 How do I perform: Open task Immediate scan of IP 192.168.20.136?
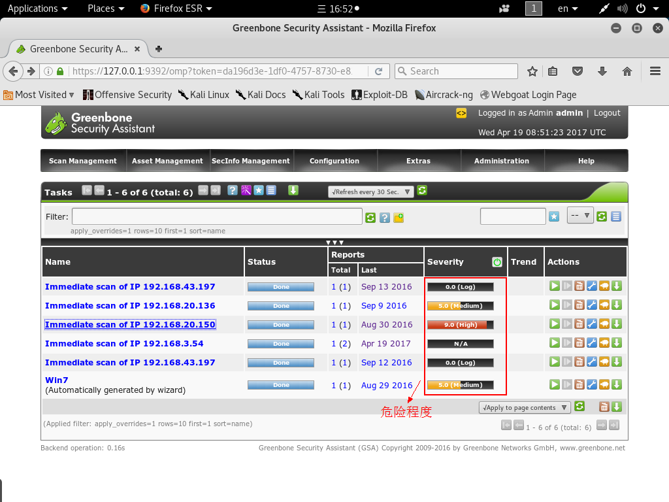pos(130,306)
